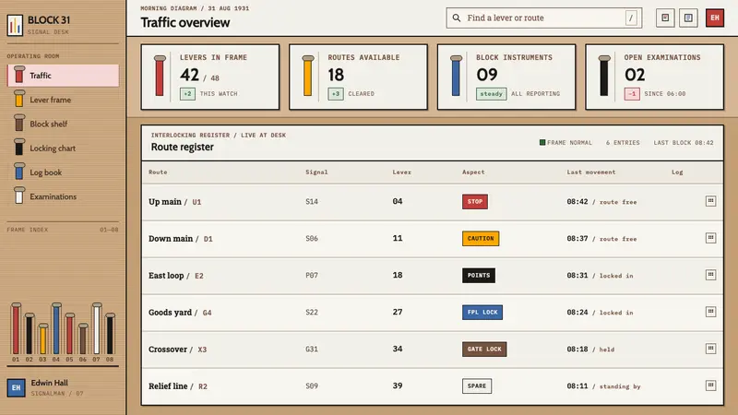Click the LAST BLOCK 08:42 text
The width and height of the screenshot is (738, 415).
[x=684, y=143]
